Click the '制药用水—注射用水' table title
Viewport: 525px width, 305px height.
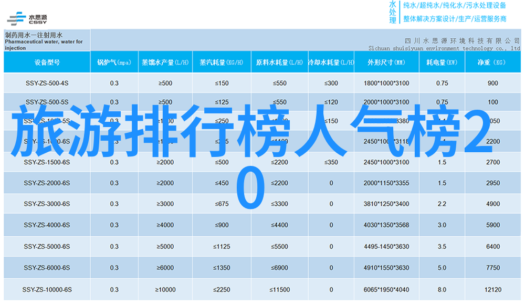click(x=34, y=35)
